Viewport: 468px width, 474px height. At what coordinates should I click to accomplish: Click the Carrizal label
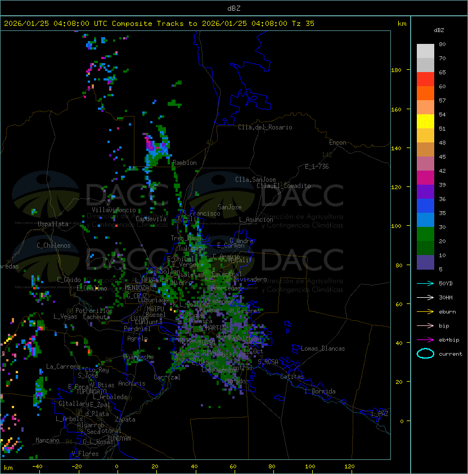(x=167, y=377)
